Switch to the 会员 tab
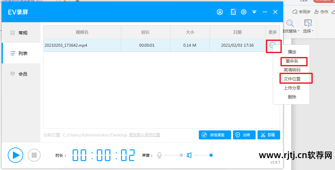Image resolution: width=335 pixels, height=170 pixels. click(21, 74)
